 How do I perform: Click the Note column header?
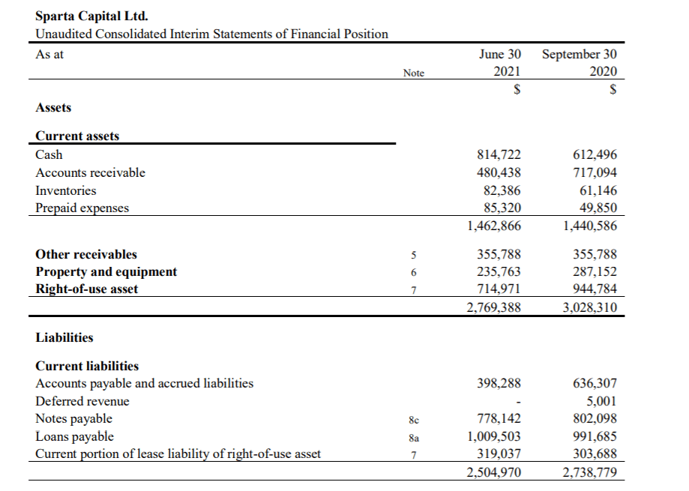414,73
